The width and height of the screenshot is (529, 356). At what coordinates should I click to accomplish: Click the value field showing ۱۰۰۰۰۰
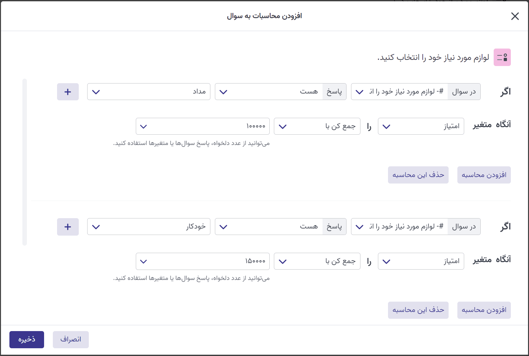pyautogui.click(x=203, y=126)
